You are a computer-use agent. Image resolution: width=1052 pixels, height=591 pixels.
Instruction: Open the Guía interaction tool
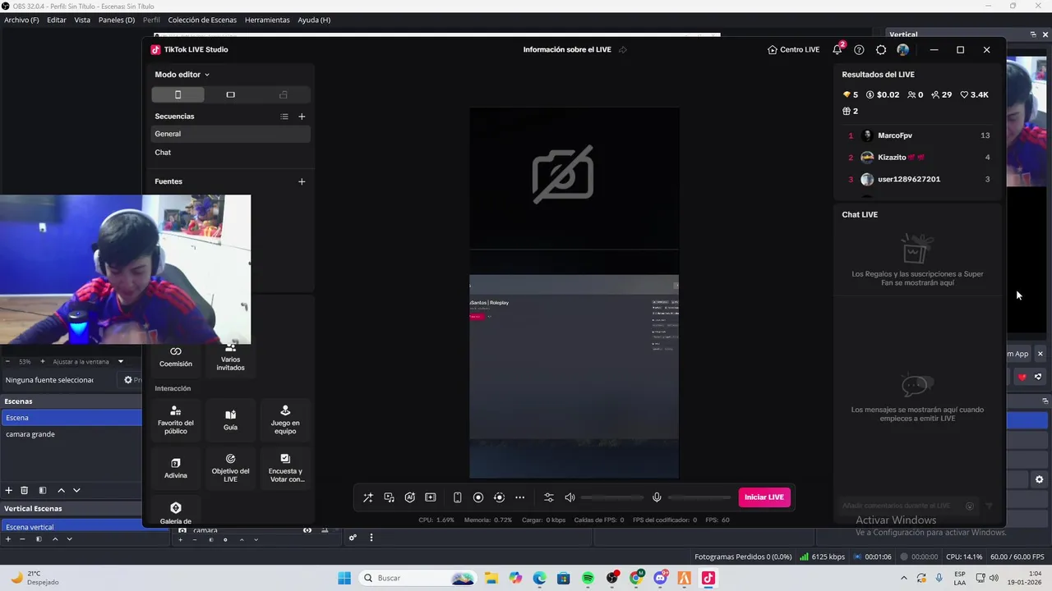click(x=230, y=419)
